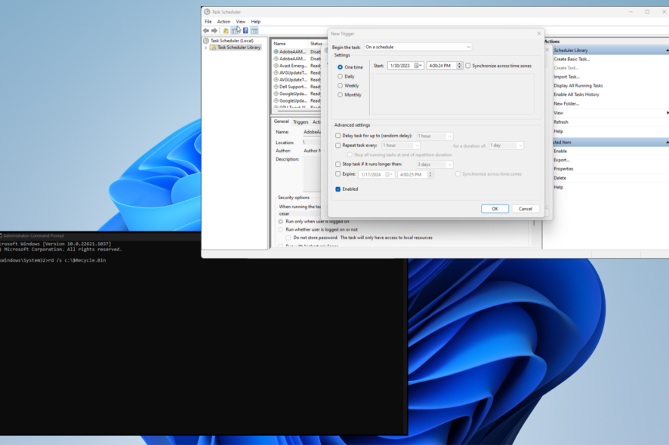The image size is (669, 445).
Task: Click the Avast Emerg... task clock icon
Action: (276, 66)
